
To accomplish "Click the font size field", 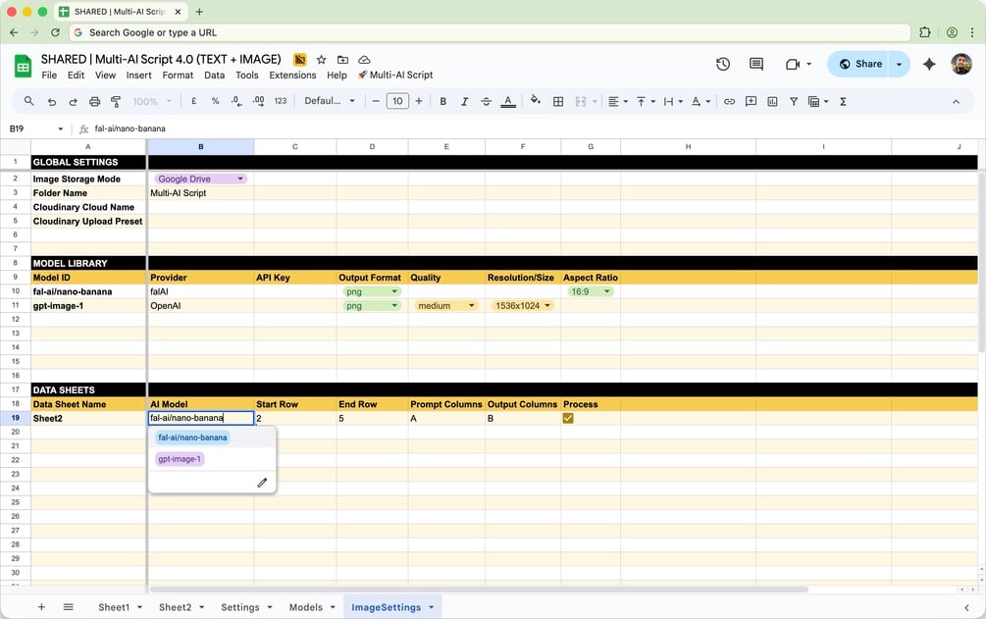I will pos(397,101).
